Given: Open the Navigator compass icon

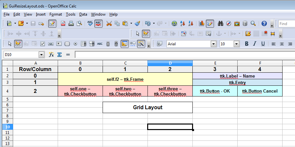Looking at the screenshot, I should pos(229,23).
